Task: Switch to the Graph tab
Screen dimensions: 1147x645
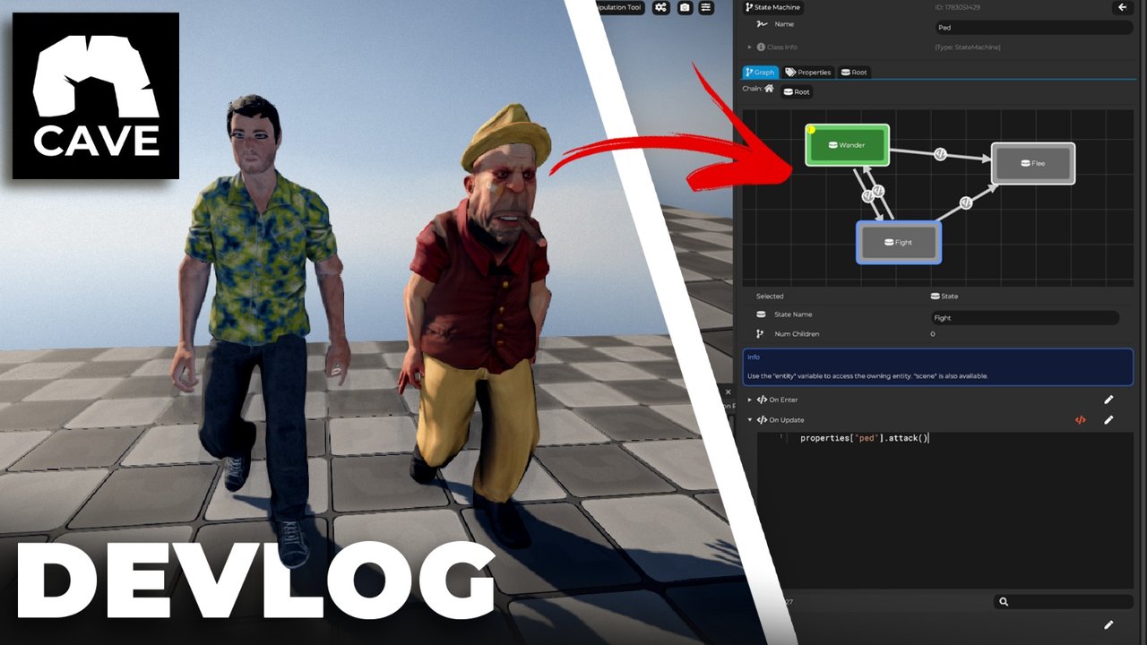Action: [760, 72]
